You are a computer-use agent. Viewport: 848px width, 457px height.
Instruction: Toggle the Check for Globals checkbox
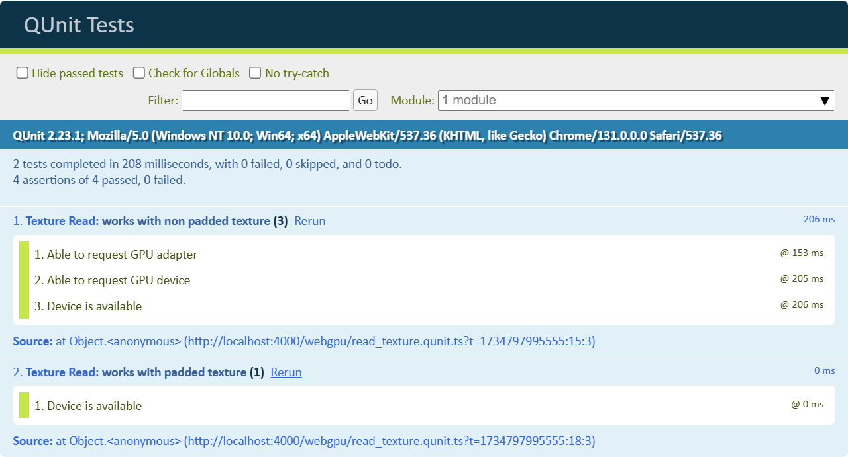coord(139,73)
